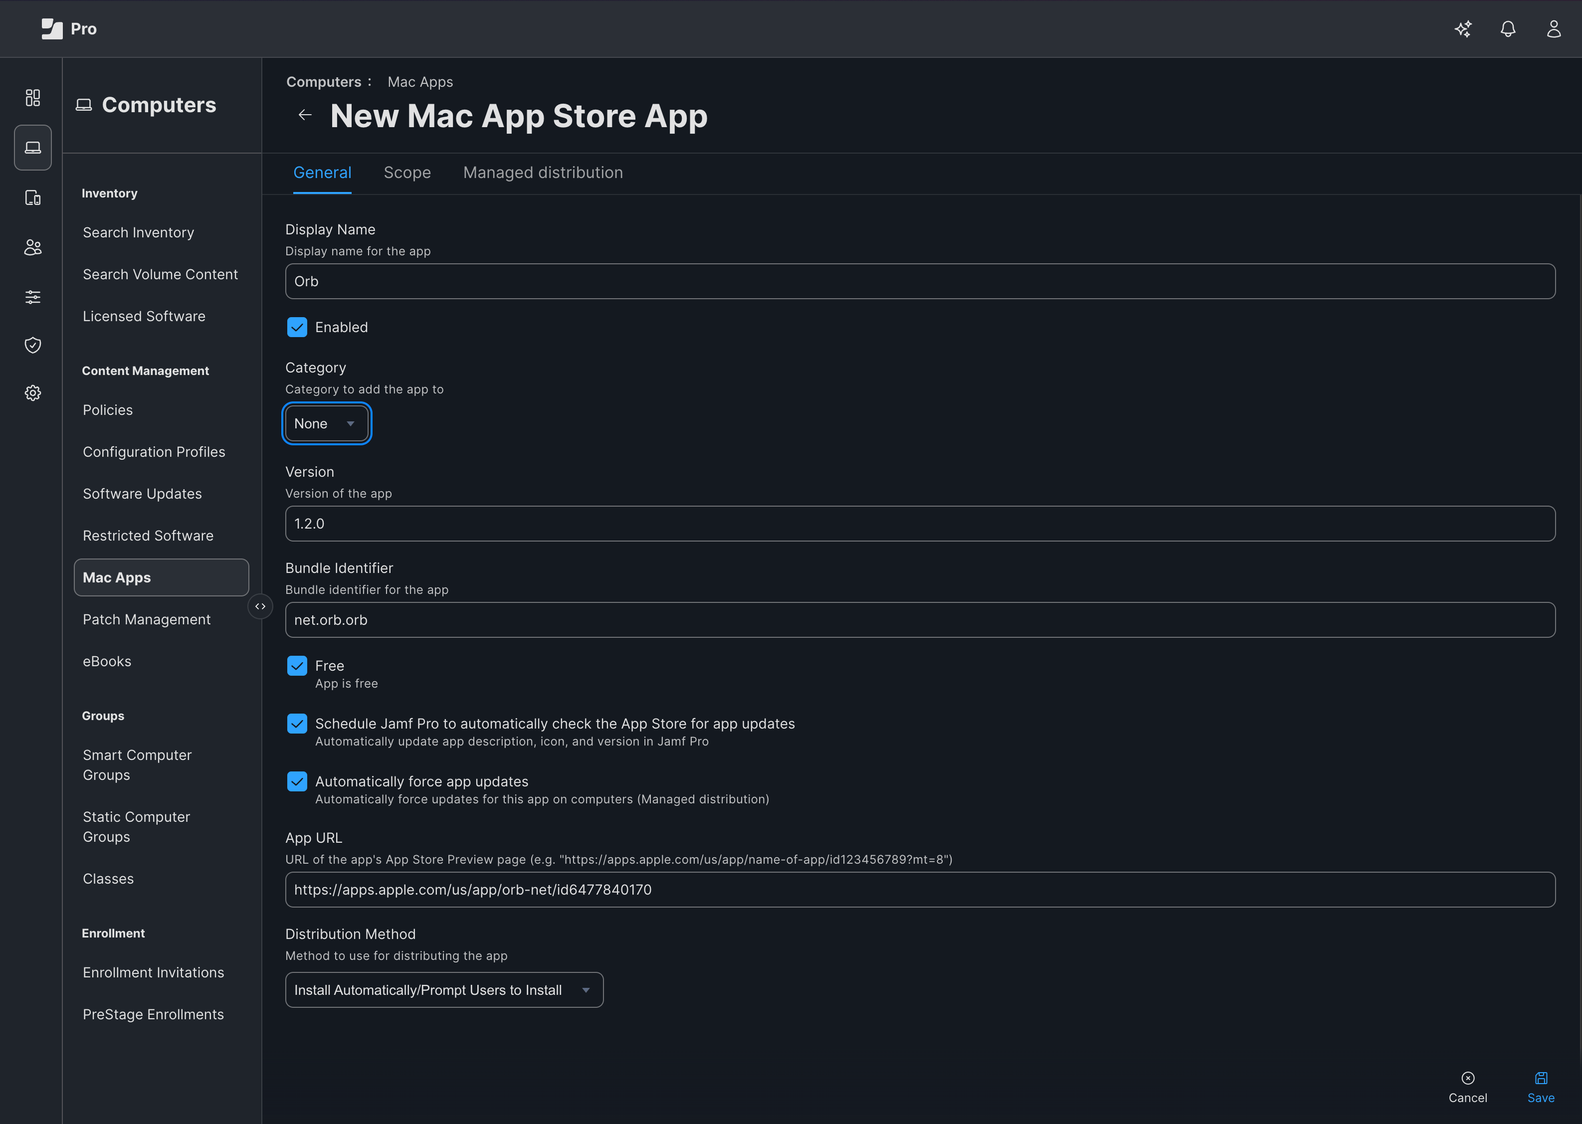Open the AI assistant sparkles icon
Viewport: 1582px width, 1124px height.
click(x=1463, y=28)
